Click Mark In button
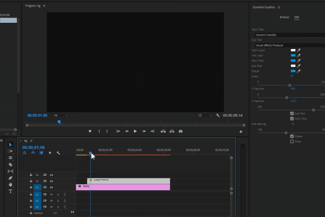This screenshot has height=217, width=325. point(99,131)
